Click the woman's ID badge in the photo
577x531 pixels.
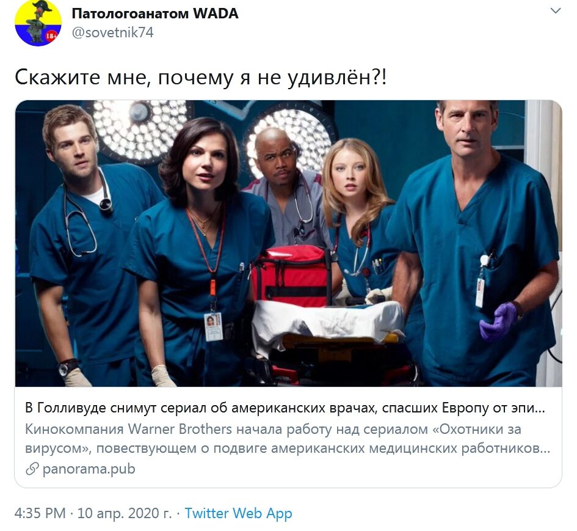(x=214, y=326)
